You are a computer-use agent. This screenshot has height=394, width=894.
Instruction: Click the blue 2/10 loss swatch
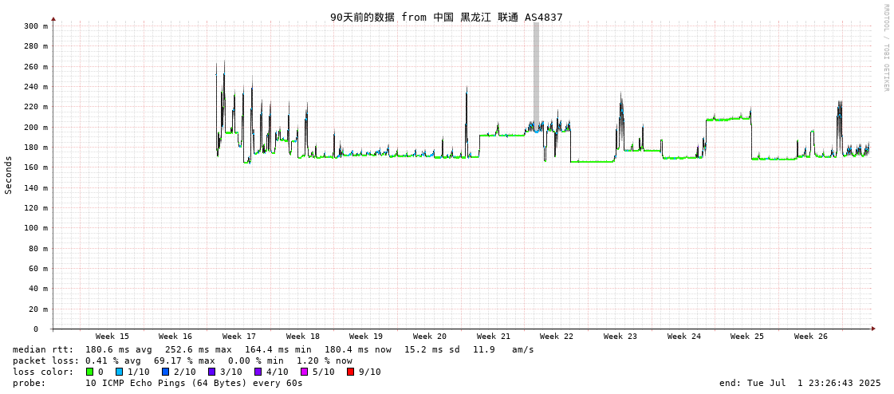pos(165,372)
